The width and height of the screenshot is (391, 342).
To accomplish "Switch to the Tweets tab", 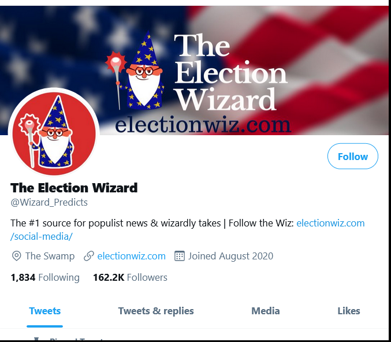I will tap(45, 311).
